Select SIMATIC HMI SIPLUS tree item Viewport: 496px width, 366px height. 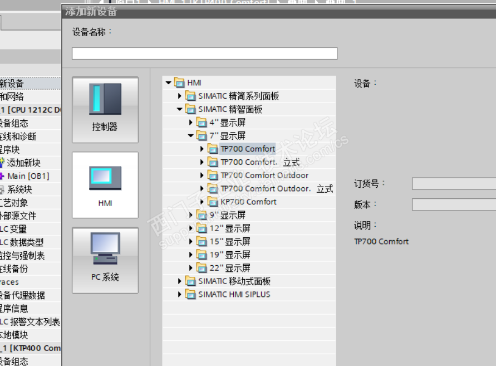pyautogui.click(x=234, y=295)
